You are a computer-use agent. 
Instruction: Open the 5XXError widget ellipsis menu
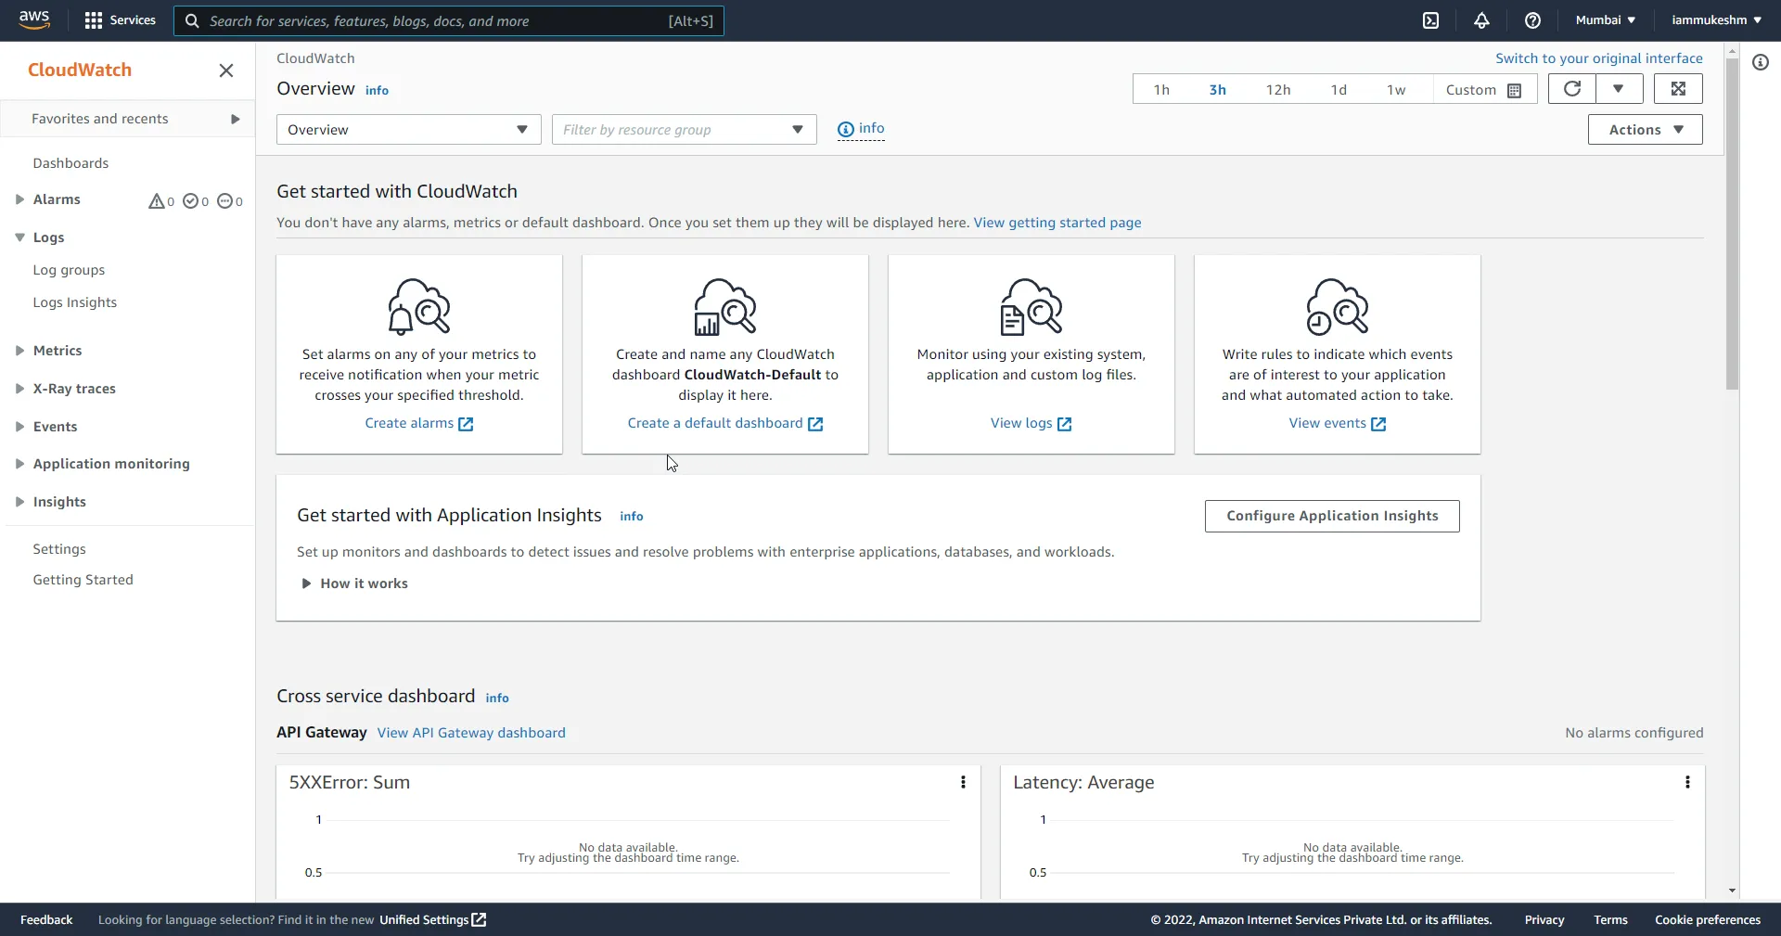(962, 782)
